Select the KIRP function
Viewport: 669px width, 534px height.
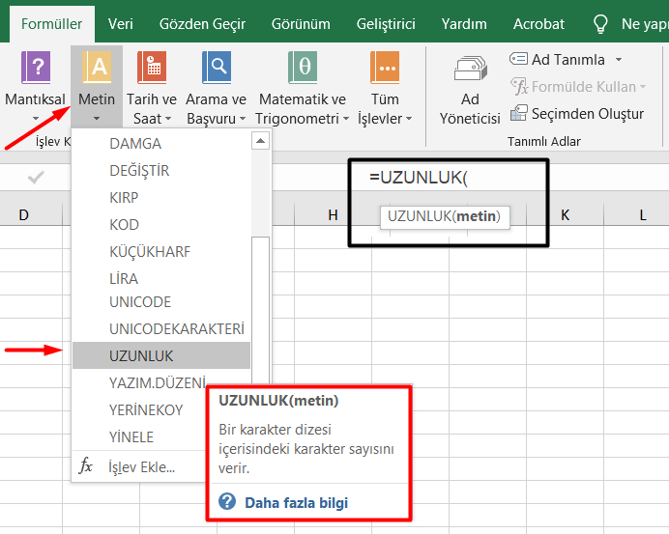pyautogui.click(x=161, y=198)
